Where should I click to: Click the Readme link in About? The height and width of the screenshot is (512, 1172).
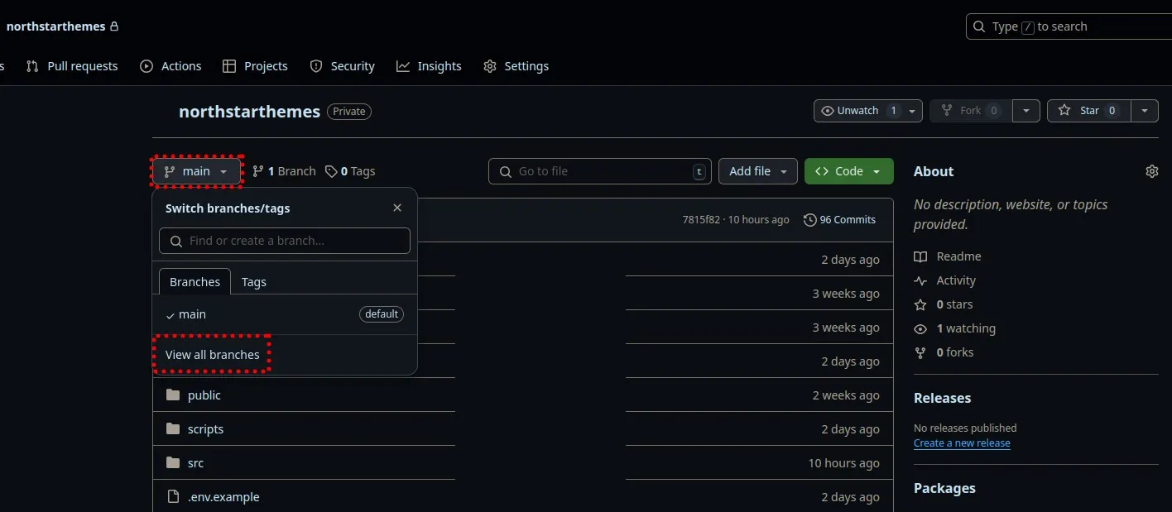click(x=958, y=256)
